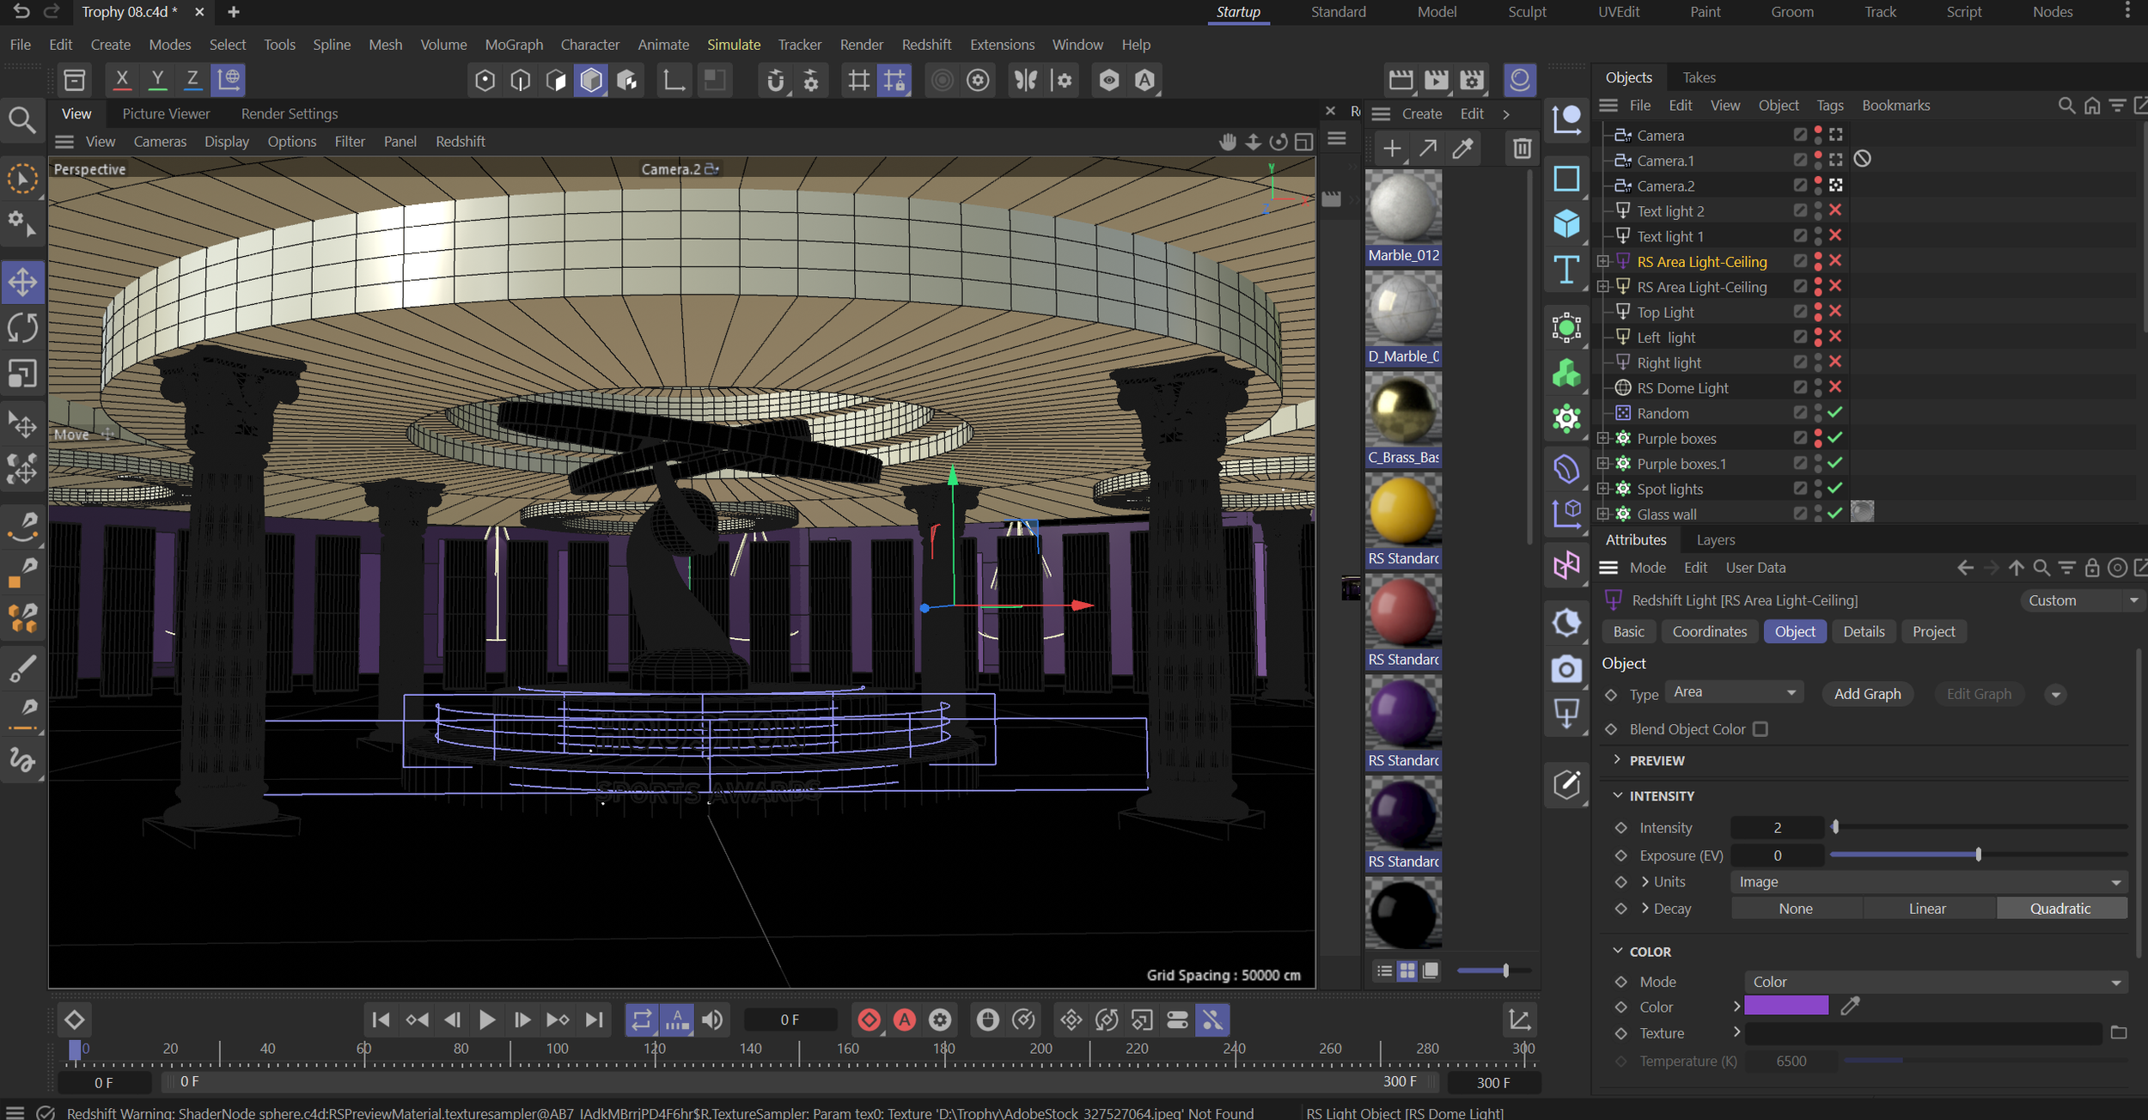Delete material with trash icon
The image size is (2148, 1120).
pos(1522,149)
